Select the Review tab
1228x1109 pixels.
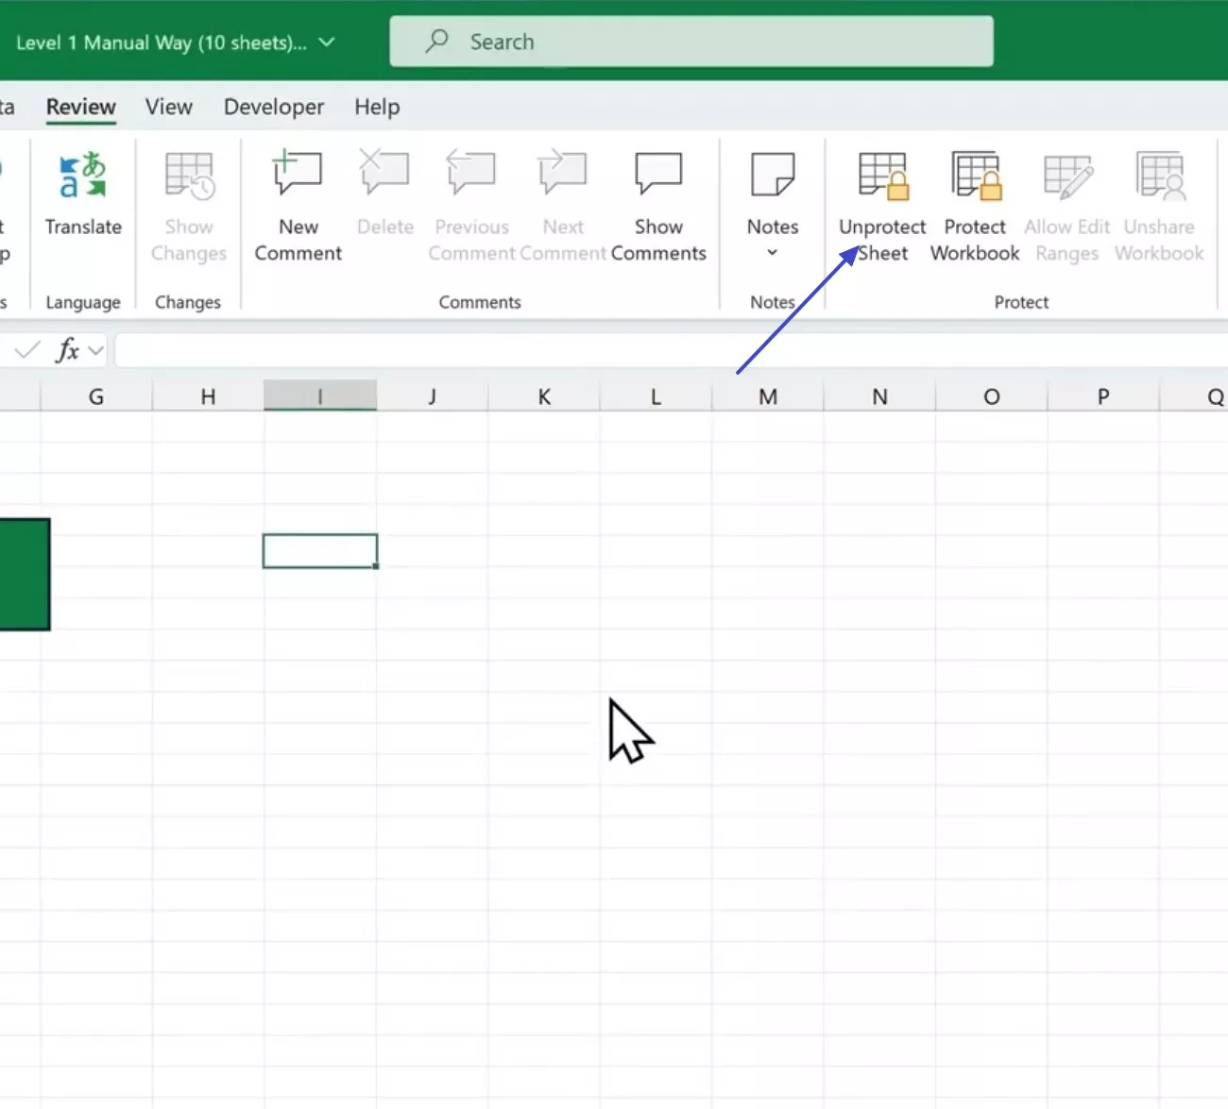click(x=80, y=107)
